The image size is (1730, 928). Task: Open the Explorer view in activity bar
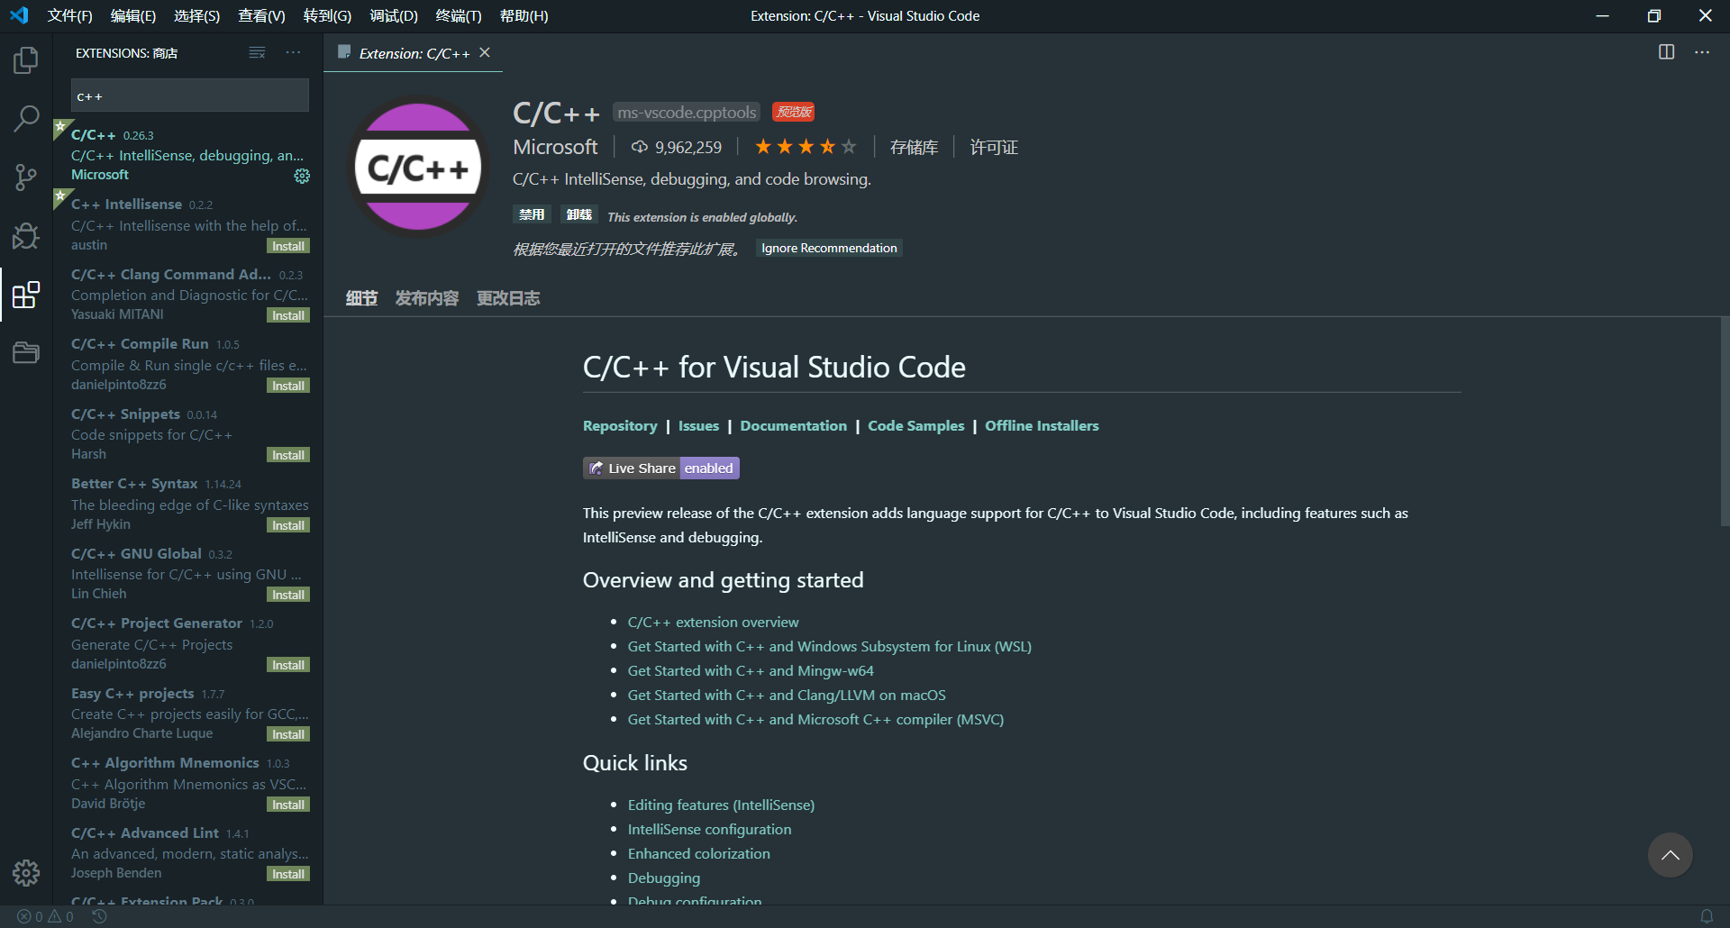click(x=26, y=60)
